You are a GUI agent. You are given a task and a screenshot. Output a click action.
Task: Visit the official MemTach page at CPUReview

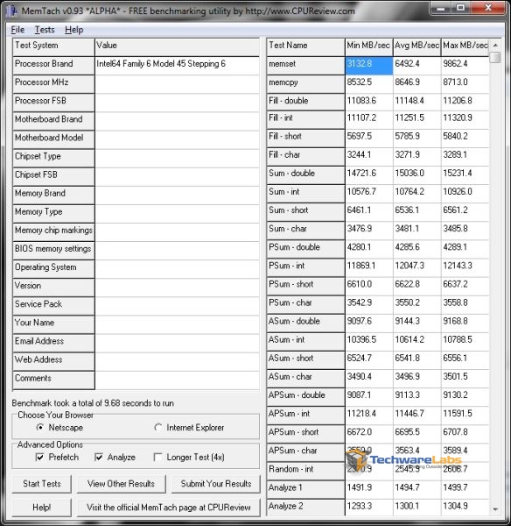click(x=168, y=508)
